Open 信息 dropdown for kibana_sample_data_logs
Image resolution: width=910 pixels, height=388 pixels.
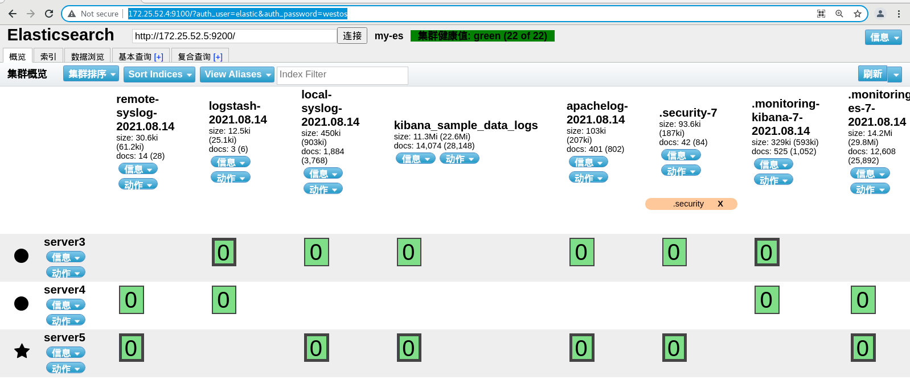point(416,159)
